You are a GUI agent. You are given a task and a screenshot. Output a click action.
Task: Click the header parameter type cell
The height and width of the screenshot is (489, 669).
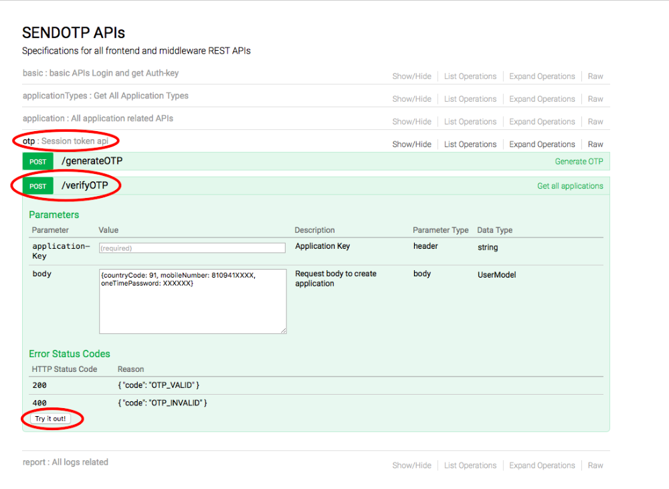425,246
